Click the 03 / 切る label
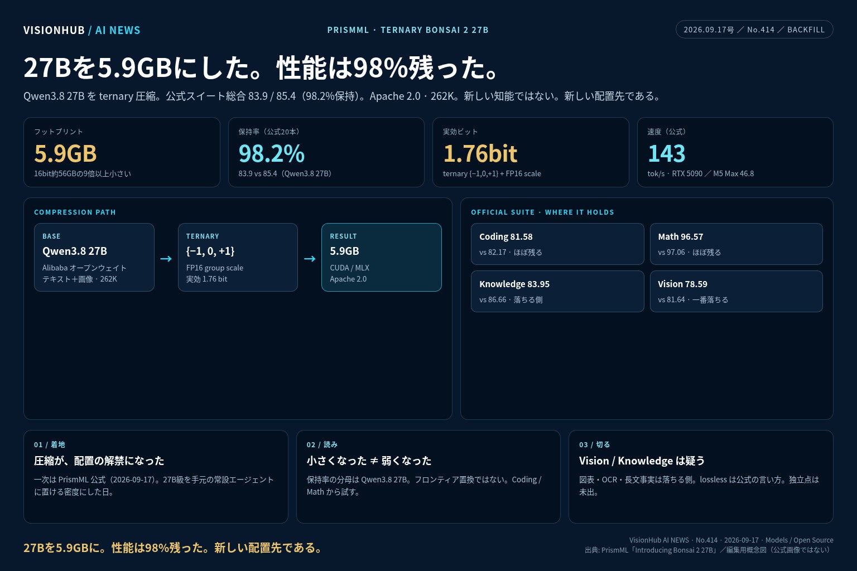The height and width of the screenshot is (571, 857). pos(595,444)
